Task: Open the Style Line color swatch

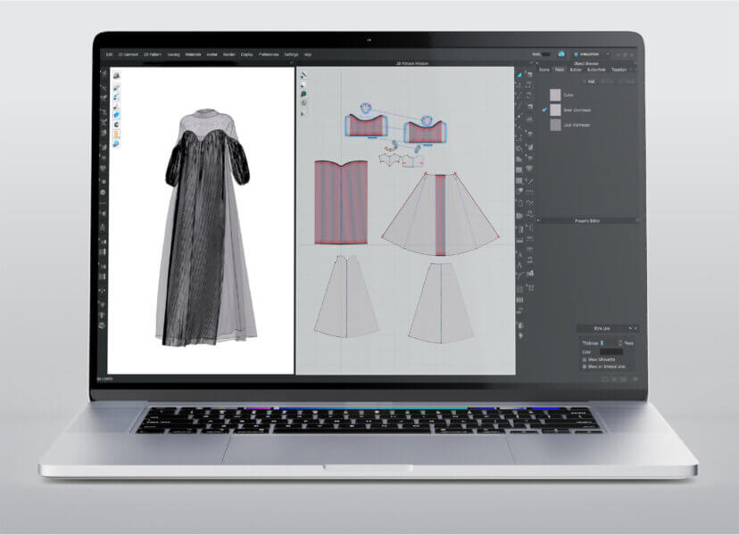Action: (x=610, y=351)
